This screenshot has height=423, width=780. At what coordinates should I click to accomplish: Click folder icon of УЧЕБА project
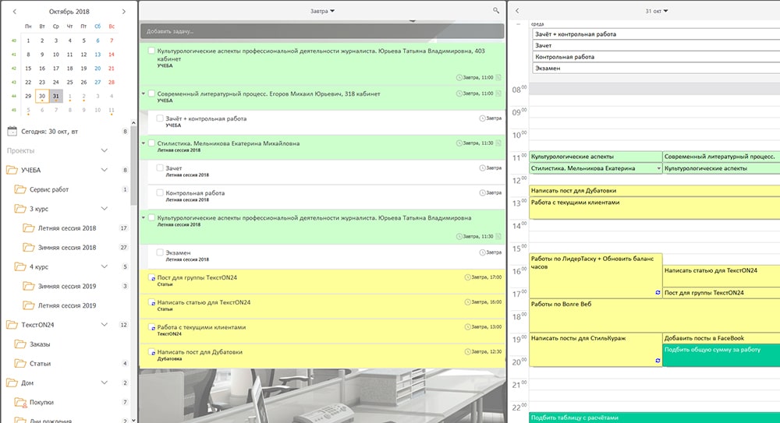[12, 170]
